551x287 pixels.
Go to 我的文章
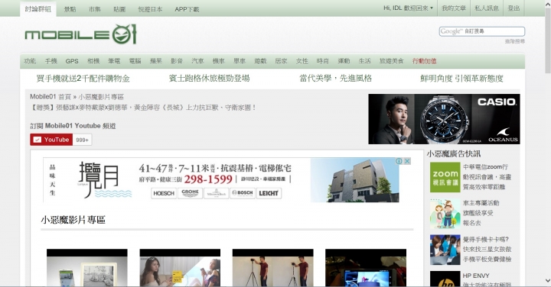click(454, 8)
